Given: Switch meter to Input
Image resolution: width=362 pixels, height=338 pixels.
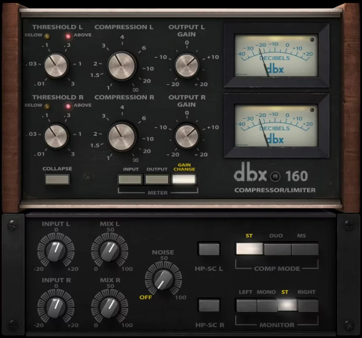Looking at the screenshot, I should pos(130,180).
